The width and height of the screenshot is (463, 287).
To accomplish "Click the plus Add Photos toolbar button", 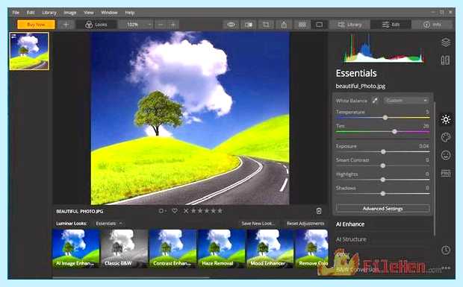I will (x=66, y=25).
